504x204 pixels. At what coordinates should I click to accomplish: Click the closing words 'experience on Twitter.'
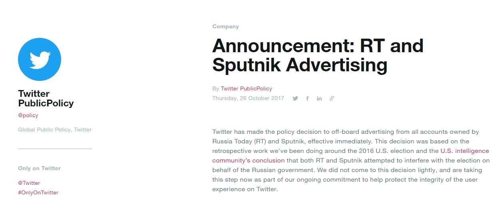[x=245, y=189]
